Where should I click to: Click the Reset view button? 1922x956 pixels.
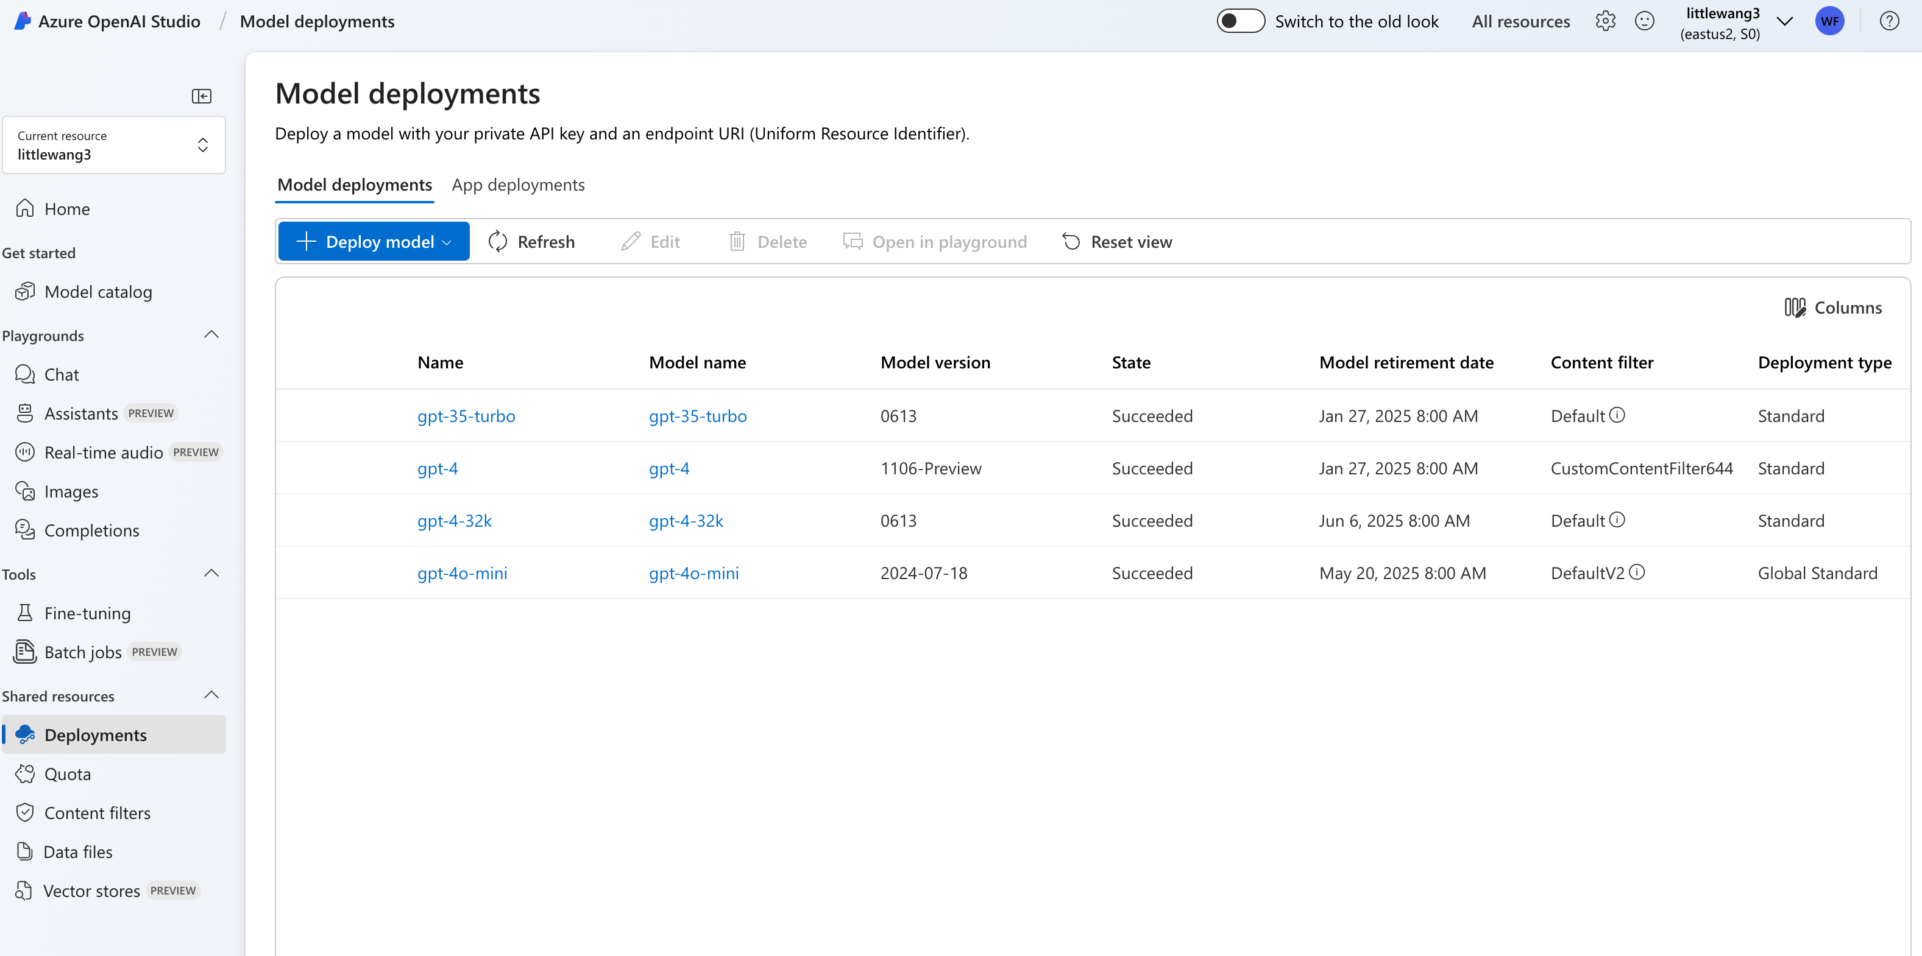point(1117,242)
